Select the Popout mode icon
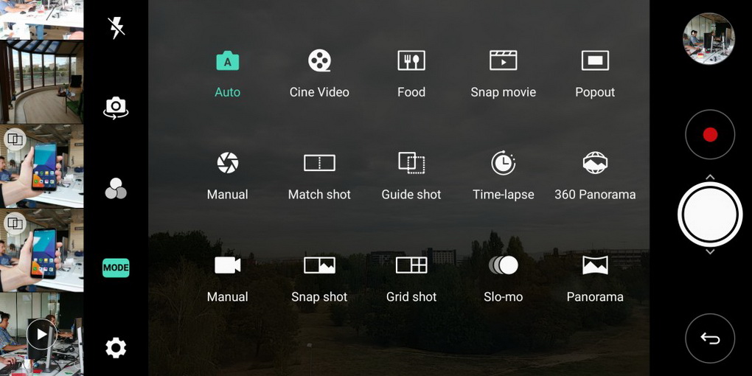 [x=595, y=61]
